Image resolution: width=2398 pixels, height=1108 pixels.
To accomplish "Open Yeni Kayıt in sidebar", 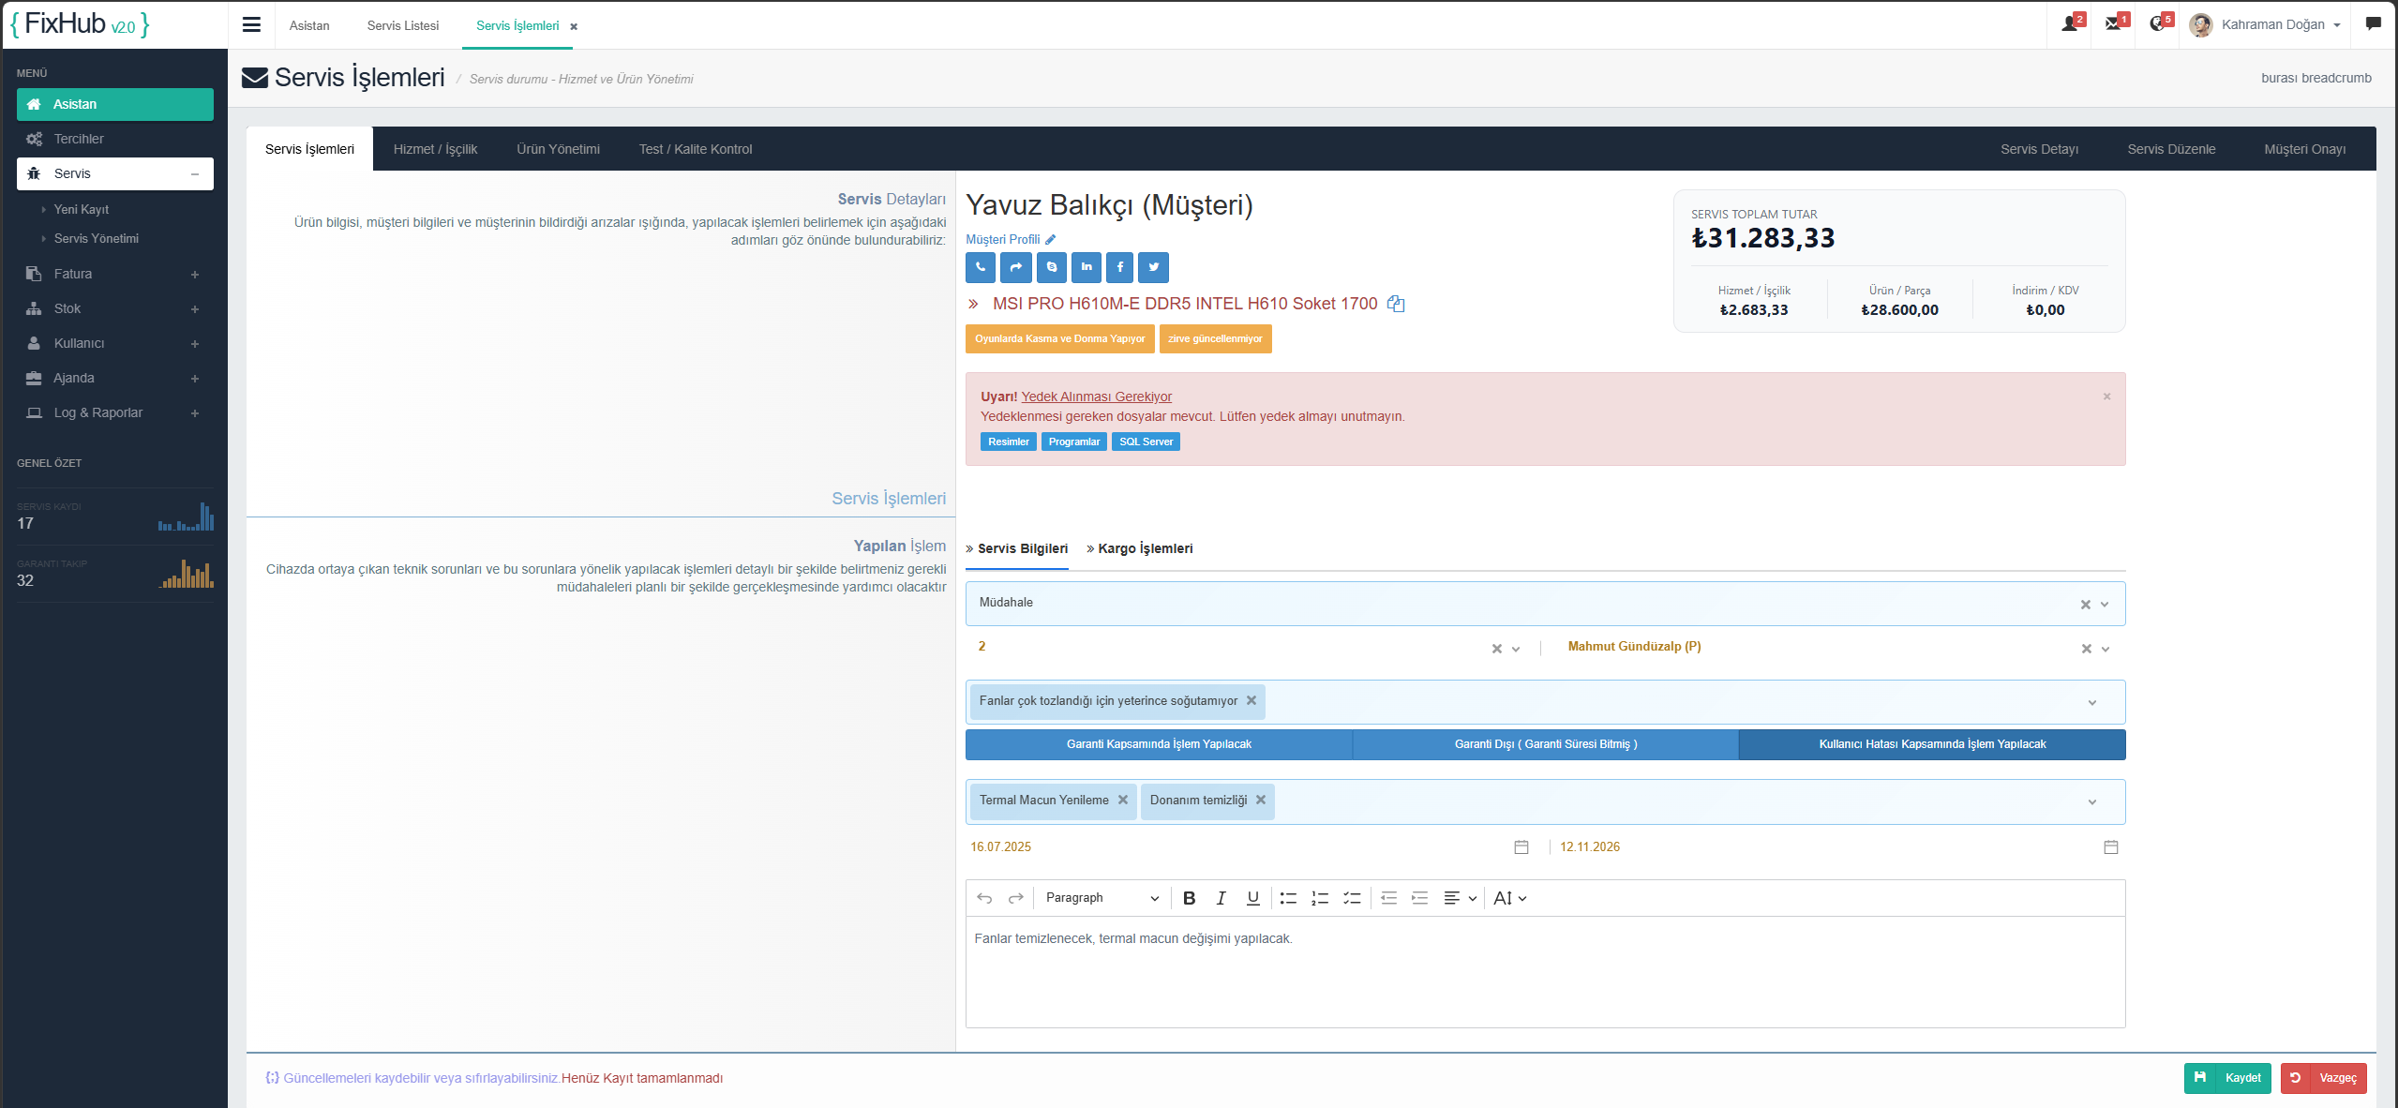I will [x=82, y=209].
